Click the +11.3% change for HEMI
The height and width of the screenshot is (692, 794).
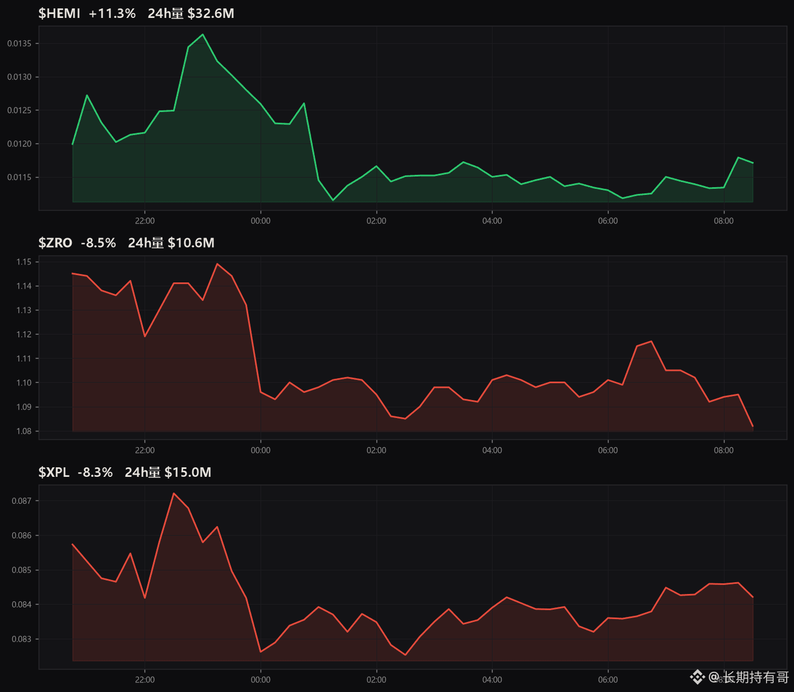click(x=112, y=13)
